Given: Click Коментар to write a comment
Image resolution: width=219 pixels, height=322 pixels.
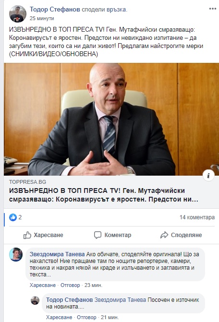Looking at the screenshot, I should [x=118, y=235].
